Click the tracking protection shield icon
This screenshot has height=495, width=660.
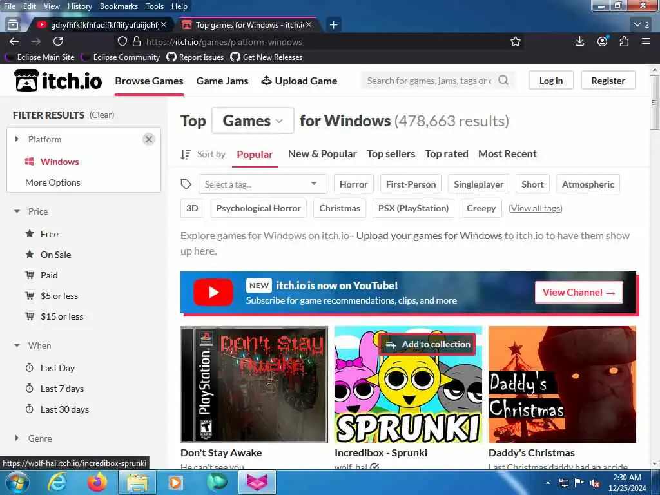tap(122, 42)
